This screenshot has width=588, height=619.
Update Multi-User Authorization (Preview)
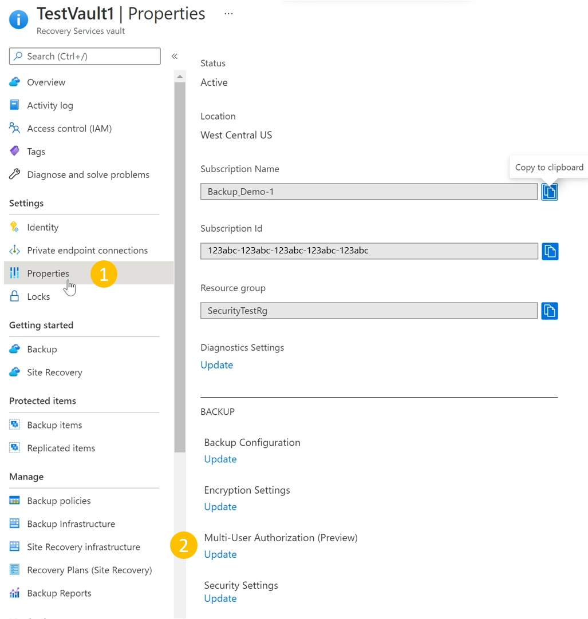click(x=220, y=555)
